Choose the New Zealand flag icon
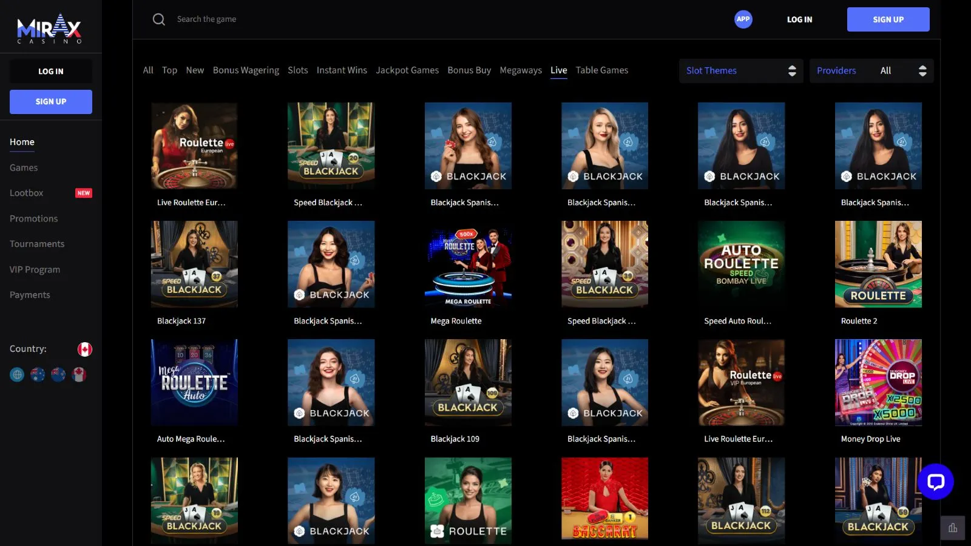 pos(58,375)
